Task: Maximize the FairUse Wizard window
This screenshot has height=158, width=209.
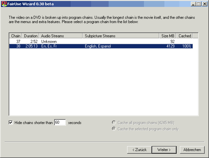Action: pyautogui.click(x=198, y=4)
